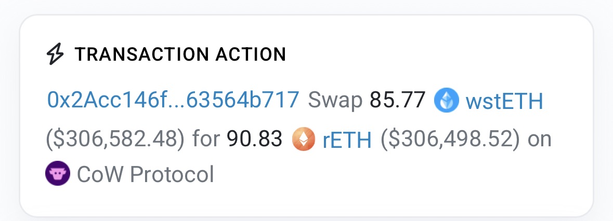Select the 85.77 swap amount
The height and width of the screenshot is (221, 613).
point(398,100)
